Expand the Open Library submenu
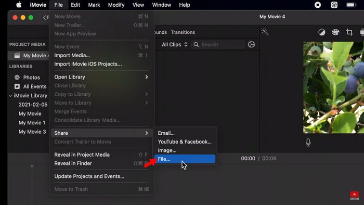Screen dimensions: 364x205 click(x=101, y=77)
